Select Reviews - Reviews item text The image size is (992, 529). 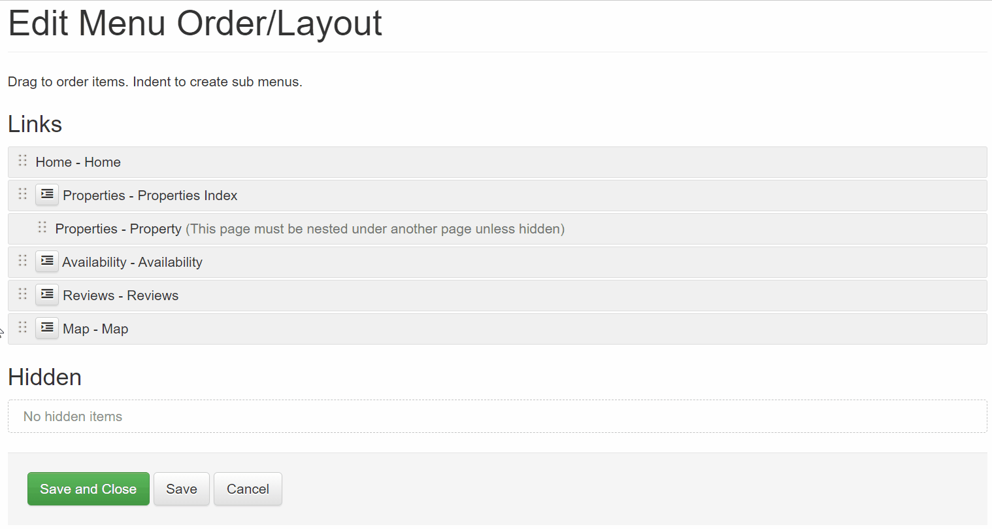120,296
